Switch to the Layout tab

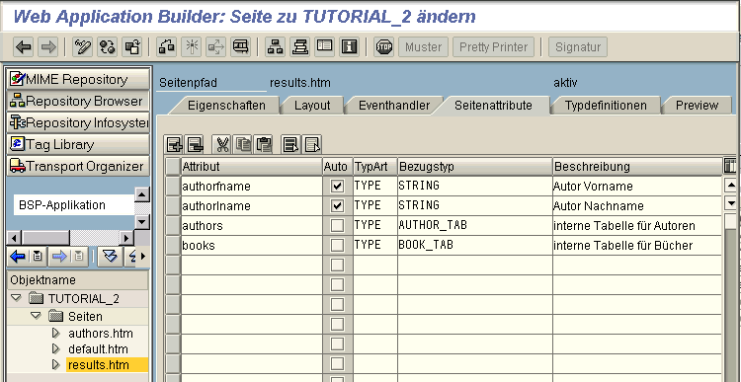click(312, 105)
